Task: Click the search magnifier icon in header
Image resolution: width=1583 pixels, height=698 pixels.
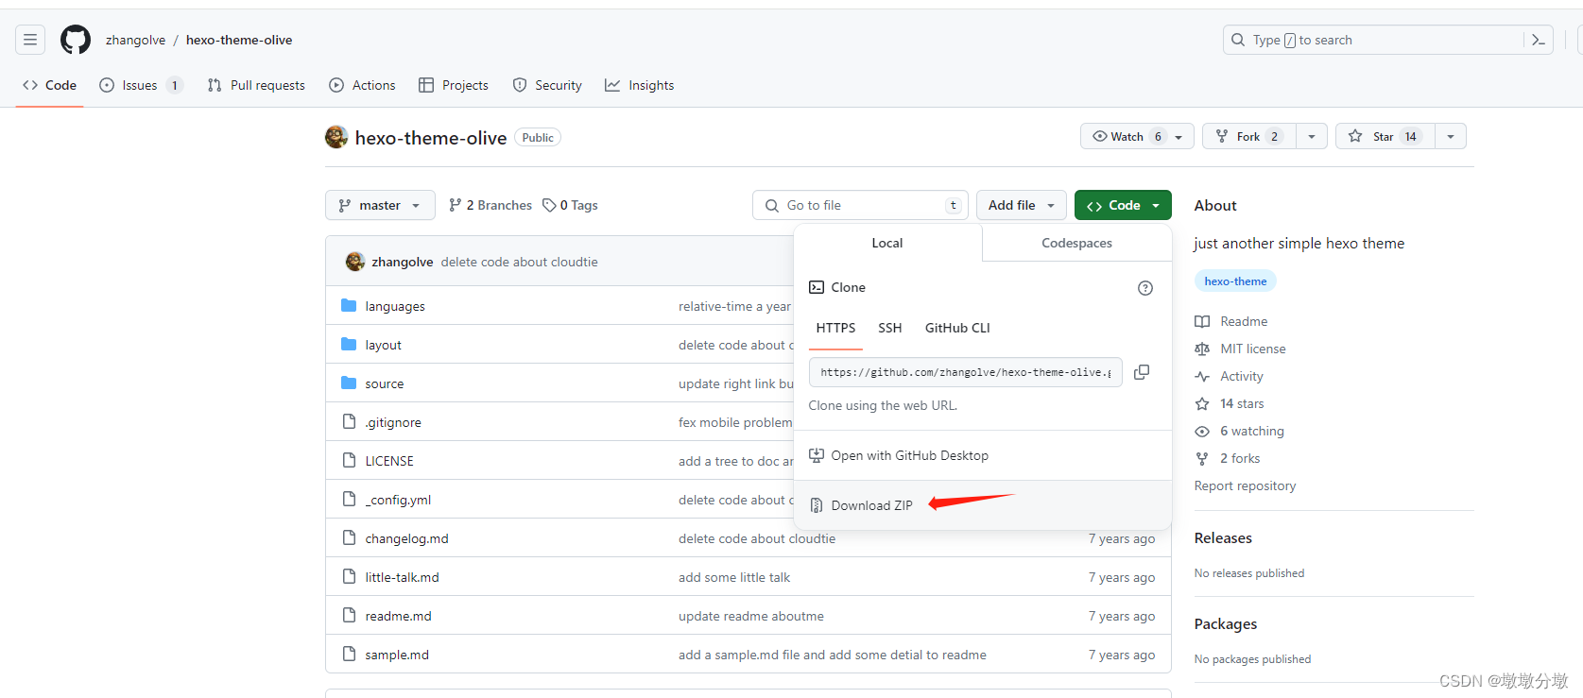Action: pos(1238,40)
